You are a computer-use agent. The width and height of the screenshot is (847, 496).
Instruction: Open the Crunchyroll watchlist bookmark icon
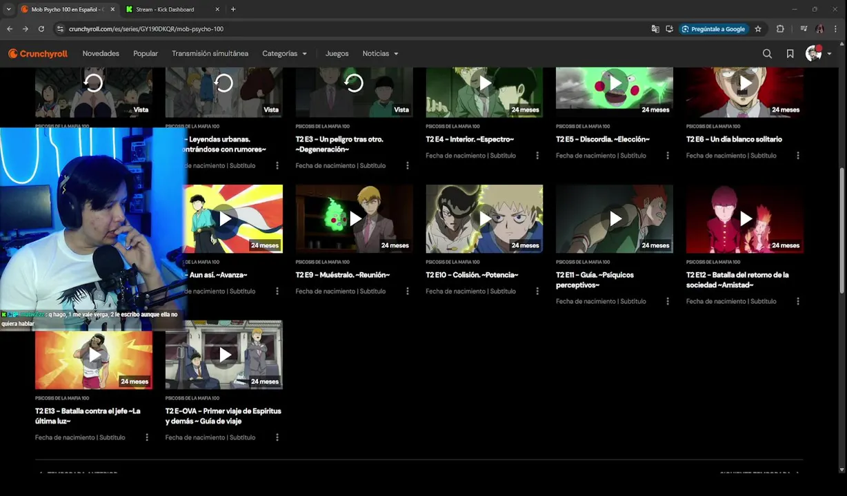[790, 54]
